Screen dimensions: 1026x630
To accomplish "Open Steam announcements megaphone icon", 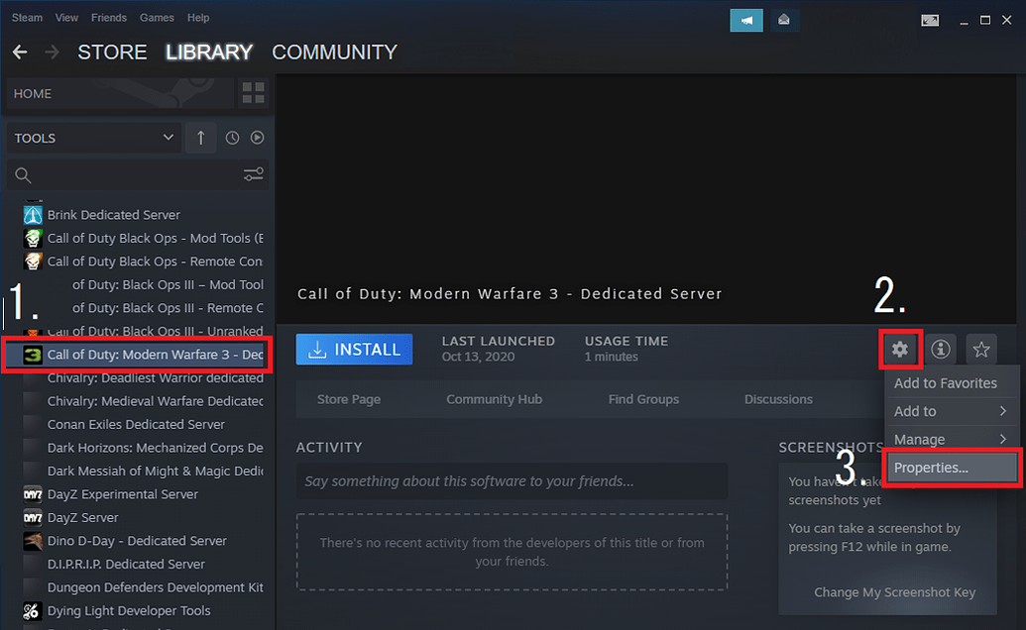I will pyautogui.click(x=745, y=20).
